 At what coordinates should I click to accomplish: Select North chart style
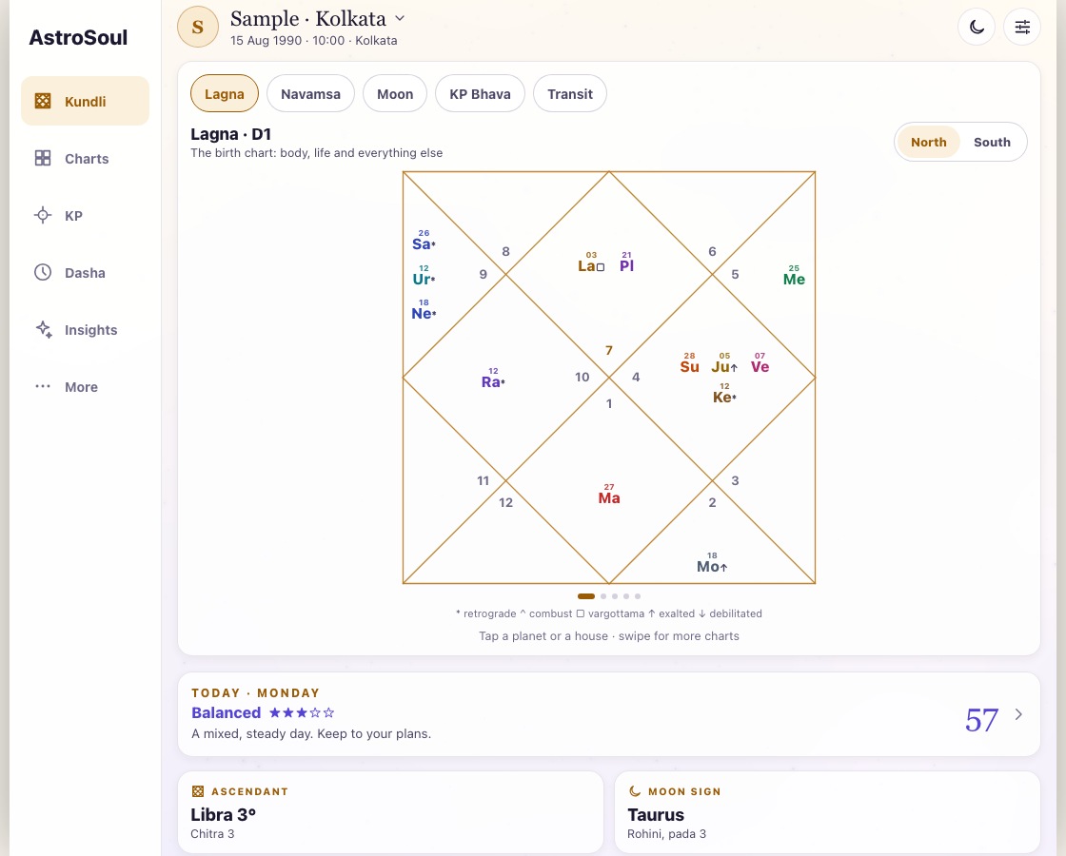pos(929,142)
